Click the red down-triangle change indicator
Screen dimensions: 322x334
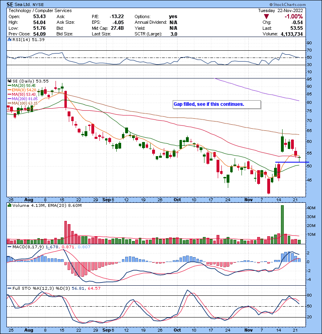point(266,16)
